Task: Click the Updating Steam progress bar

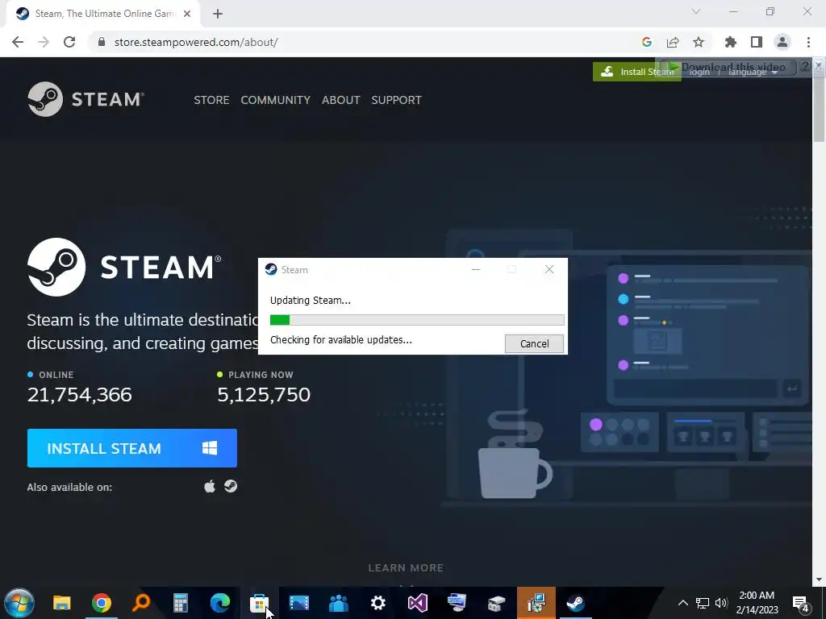Action: click(x=417, y=320)
